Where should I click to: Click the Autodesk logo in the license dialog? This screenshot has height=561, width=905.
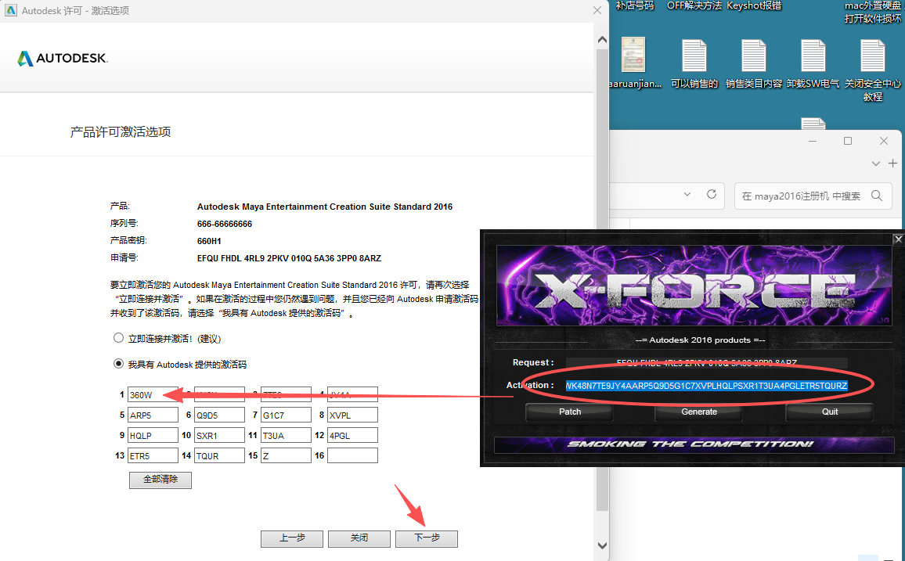coord(62,57)
